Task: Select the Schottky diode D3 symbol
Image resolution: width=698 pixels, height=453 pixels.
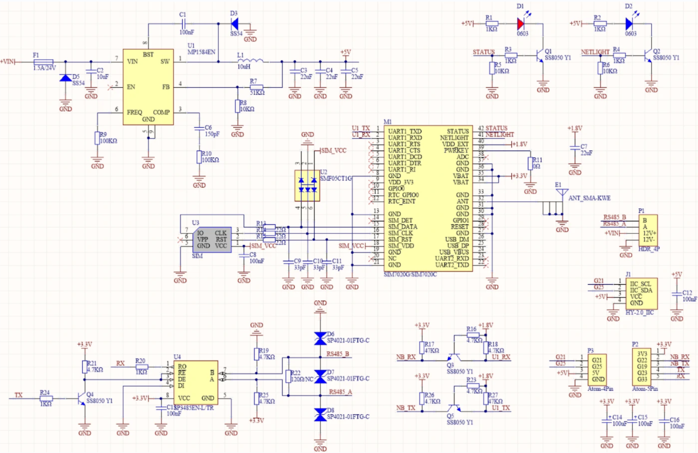Action: click(234, 24)
